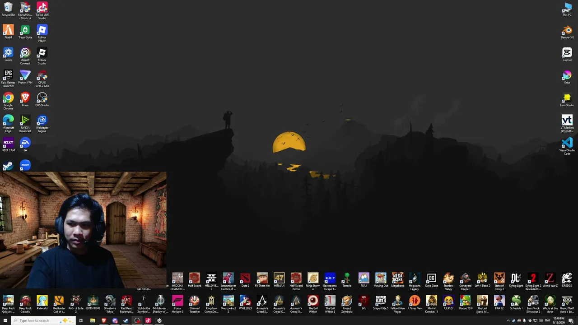
Task: Select the EA app desktop icon
Action: (25, 145)
